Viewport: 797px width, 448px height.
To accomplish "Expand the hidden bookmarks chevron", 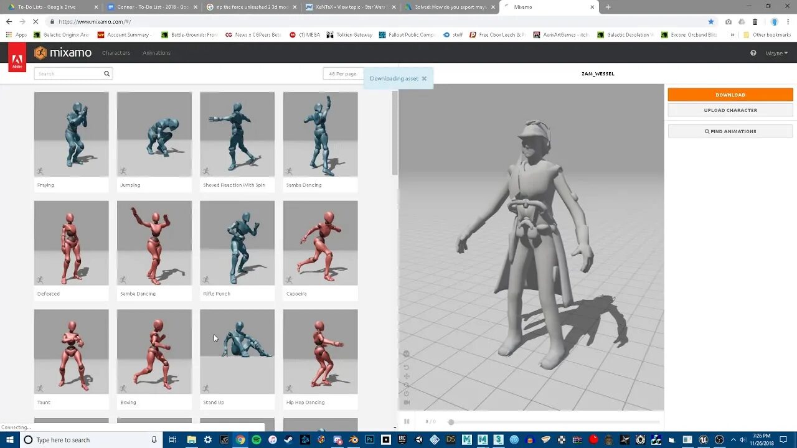I will 732,35.
